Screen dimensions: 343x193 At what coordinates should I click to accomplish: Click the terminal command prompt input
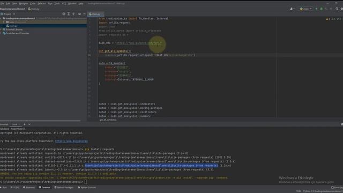click(x=86, y=182)
